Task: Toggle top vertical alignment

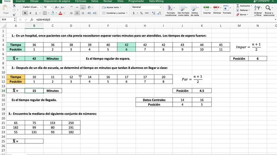Action: pos(71,7)
